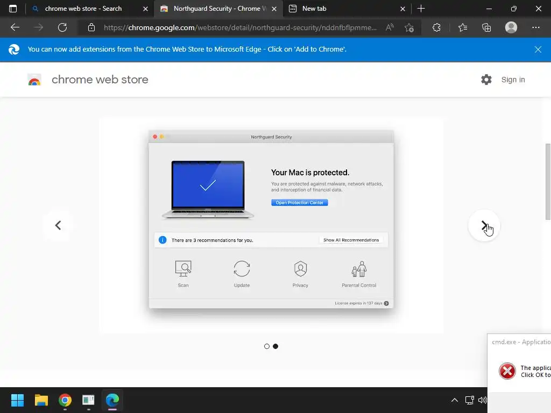Open Read aloud from address bar
This screenshot has height=413, width=551.
tap(390, 27)
